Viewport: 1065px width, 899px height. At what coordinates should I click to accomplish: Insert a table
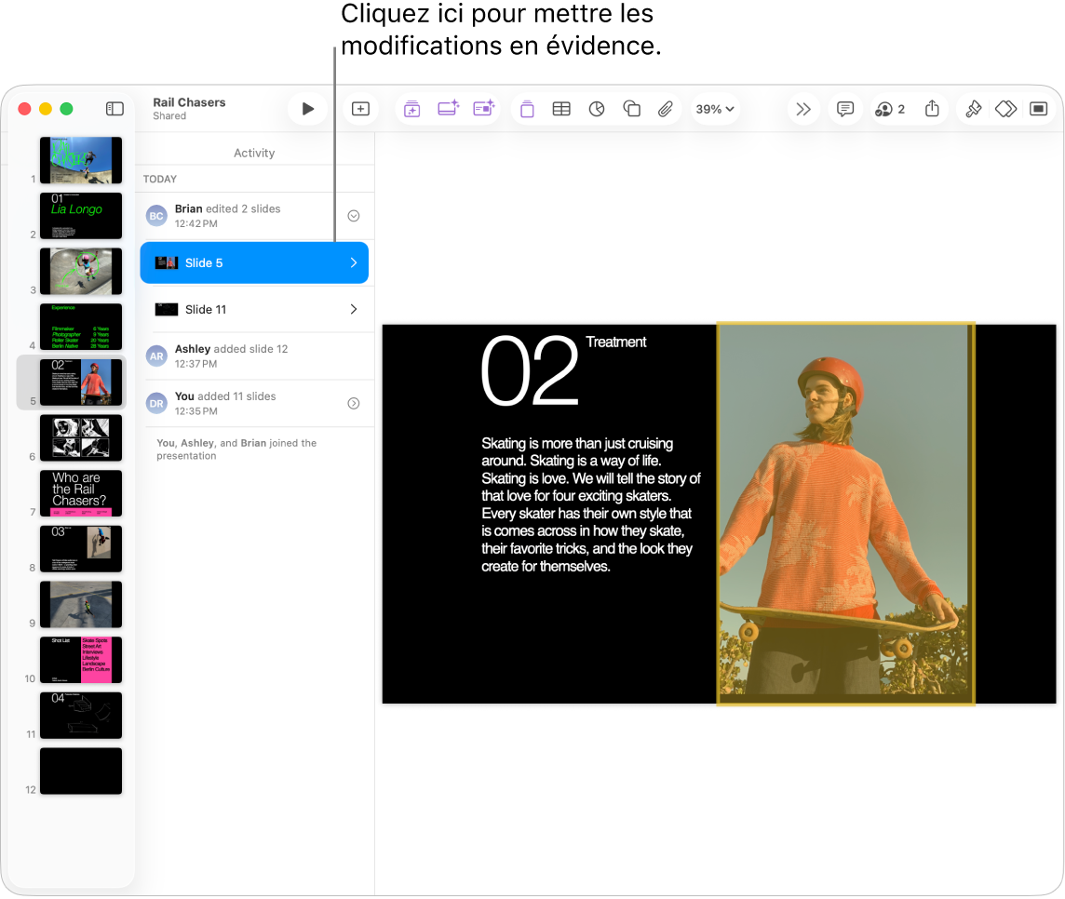pyautogui.click(x=561, y=108)
